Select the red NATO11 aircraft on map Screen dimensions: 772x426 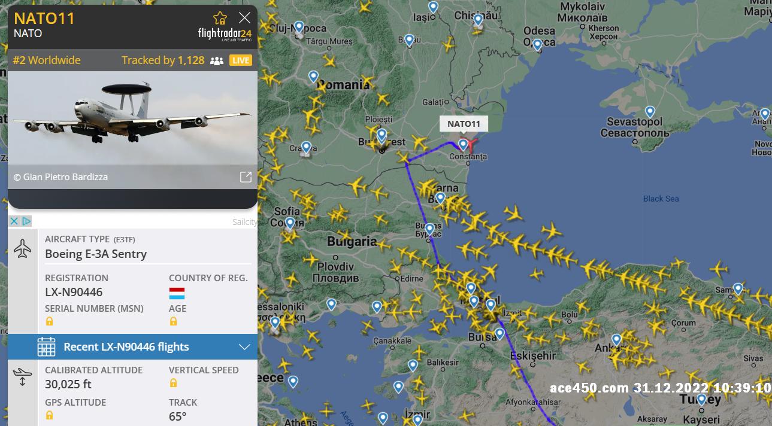pyautogui.click(x=471, y=144)
